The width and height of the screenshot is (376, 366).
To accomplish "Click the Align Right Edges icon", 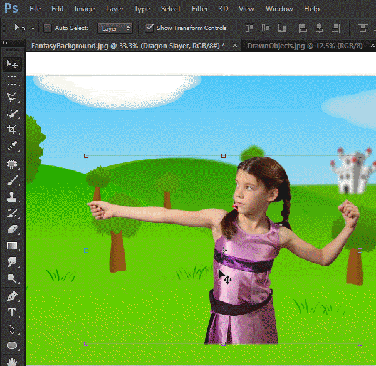I will [x=335, y=28].
